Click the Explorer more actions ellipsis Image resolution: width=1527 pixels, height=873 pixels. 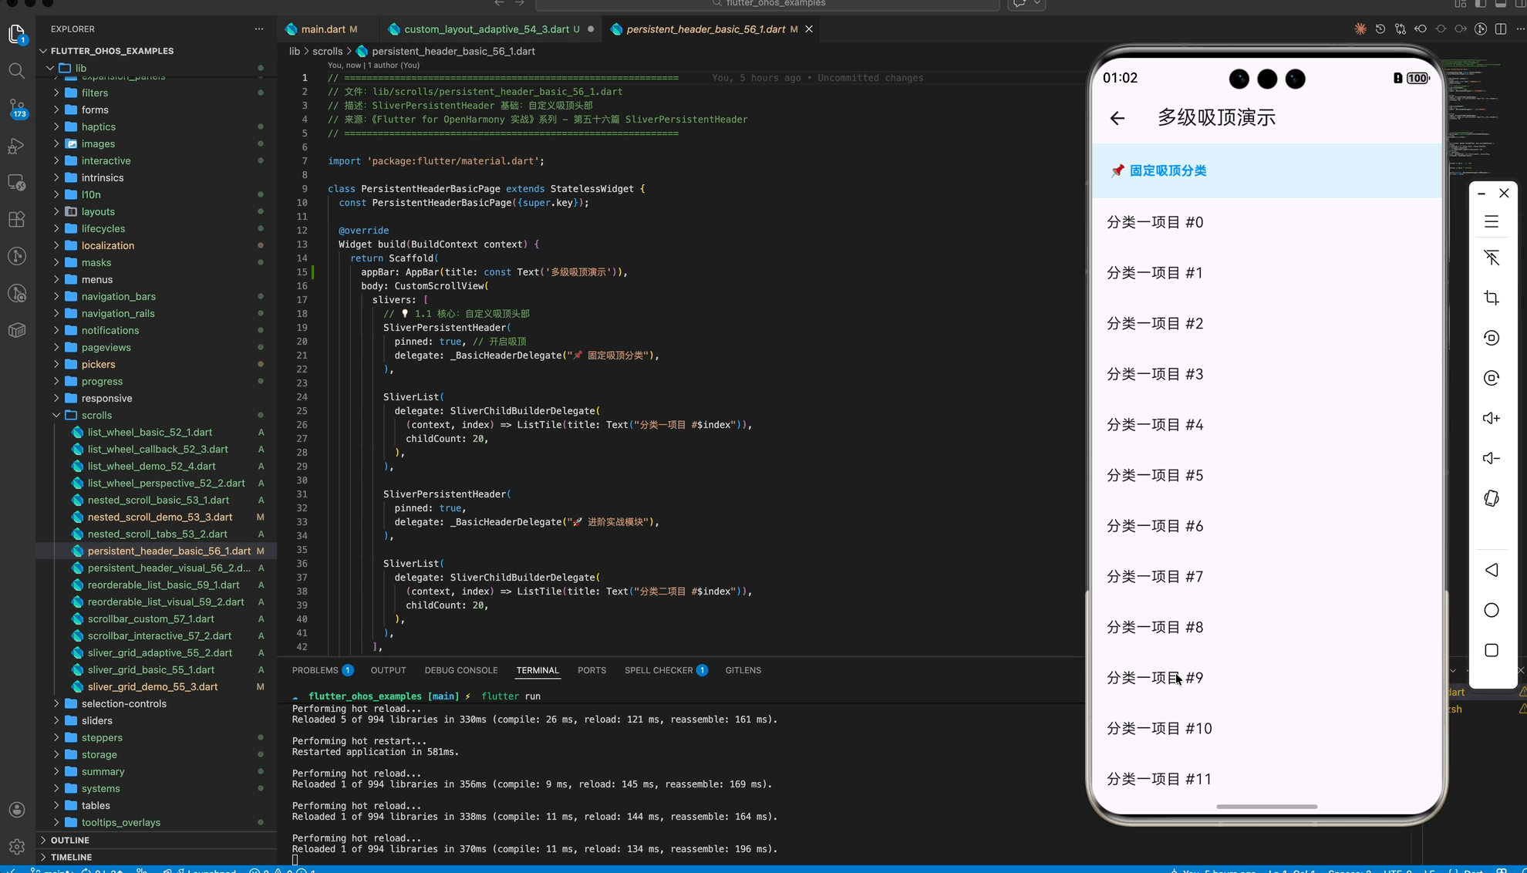point(258,29)
